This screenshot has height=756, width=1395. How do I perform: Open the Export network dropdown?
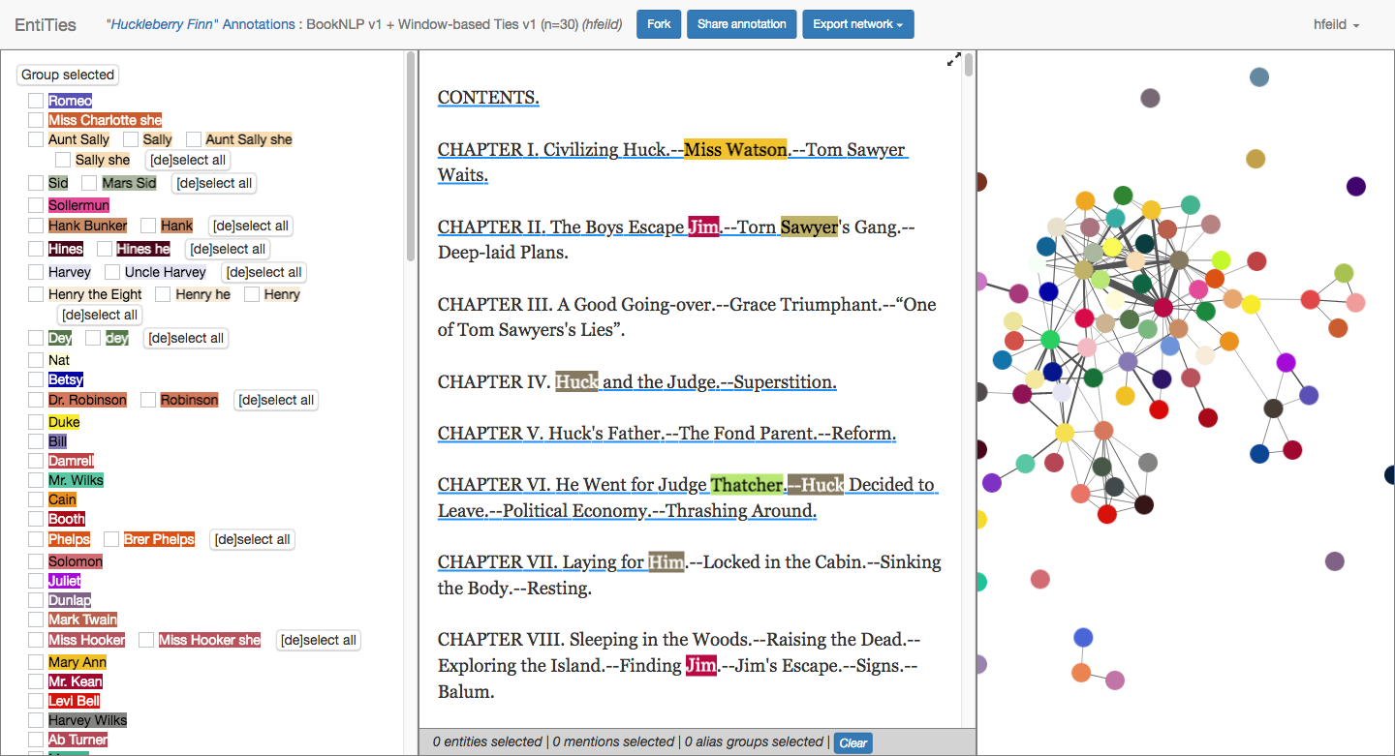[857, 24]
